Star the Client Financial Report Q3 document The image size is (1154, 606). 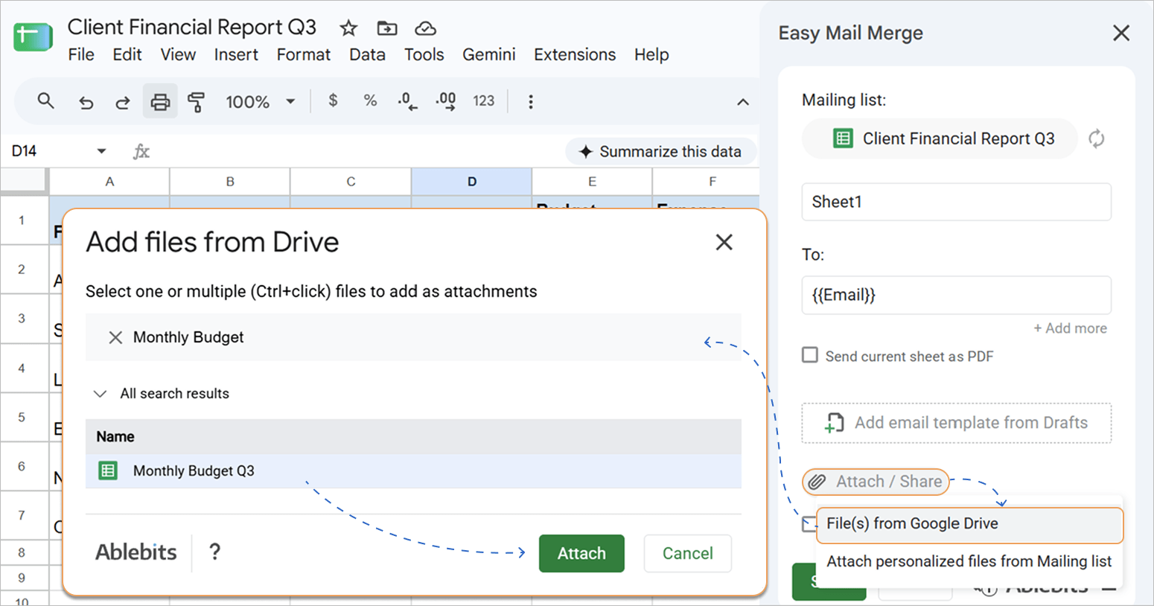[348, 28]
